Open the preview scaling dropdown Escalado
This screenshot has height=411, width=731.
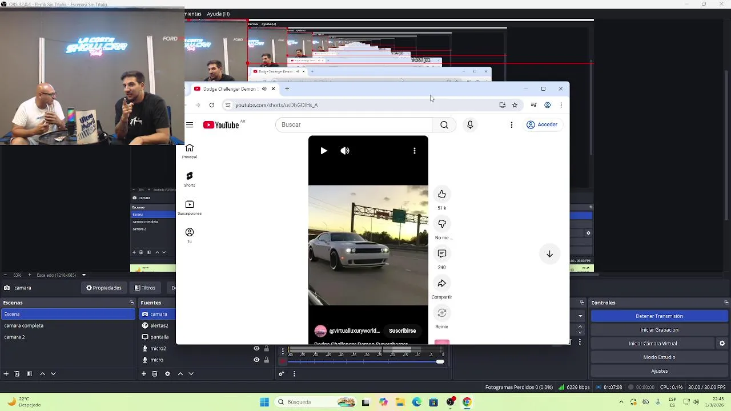pyautogui.click(x=83, y=275)
